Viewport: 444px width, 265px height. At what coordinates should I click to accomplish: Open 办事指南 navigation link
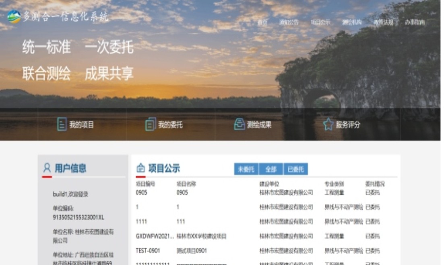click(415, 22)
